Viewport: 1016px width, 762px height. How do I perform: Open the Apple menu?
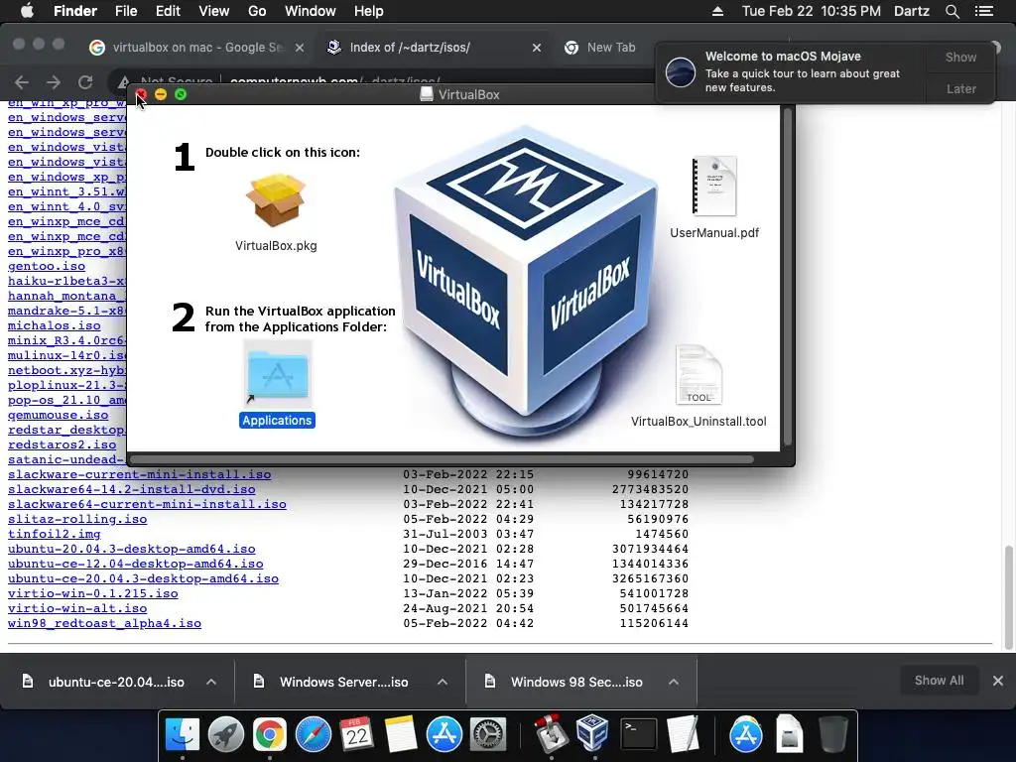coord(27,11)
